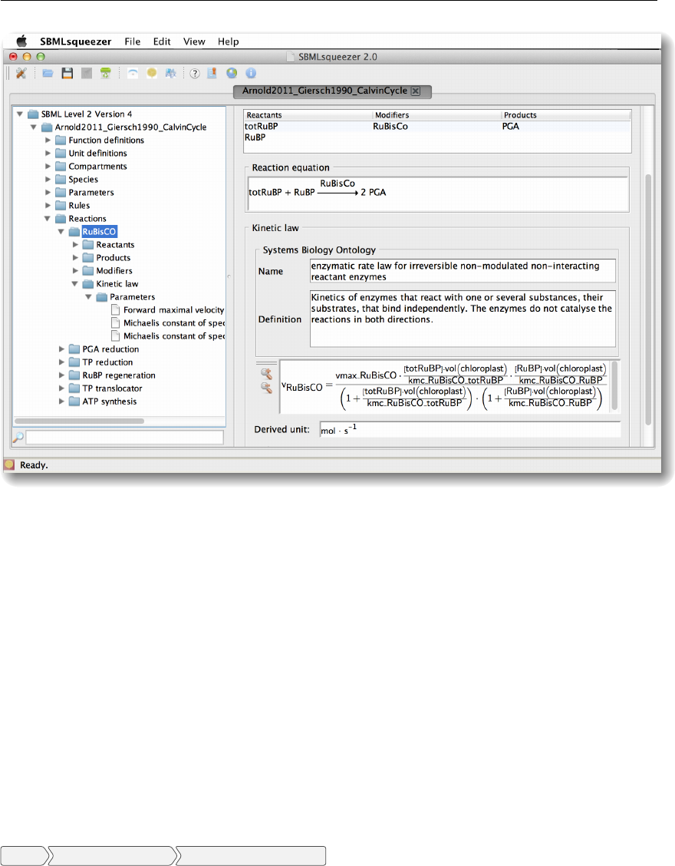The width and height of the screenshot is (675, 866).
Task: Expand the Compartments folder
Action: click(x=48, y=167)
